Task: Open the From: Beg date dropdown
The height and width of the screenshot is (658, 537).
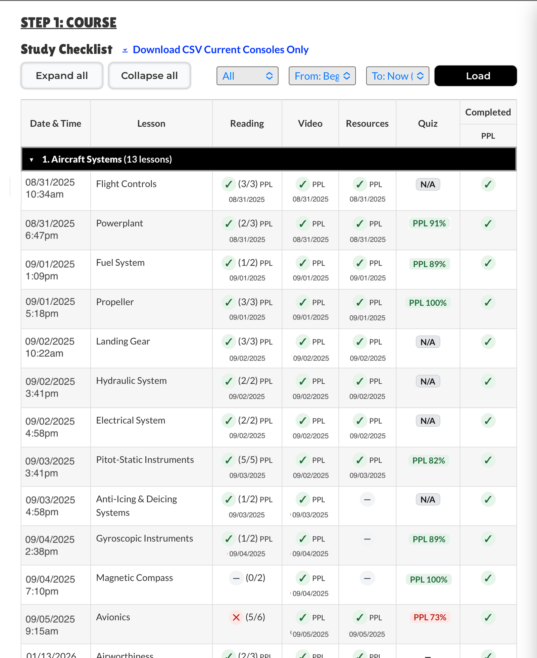Action: click(322, 76)
